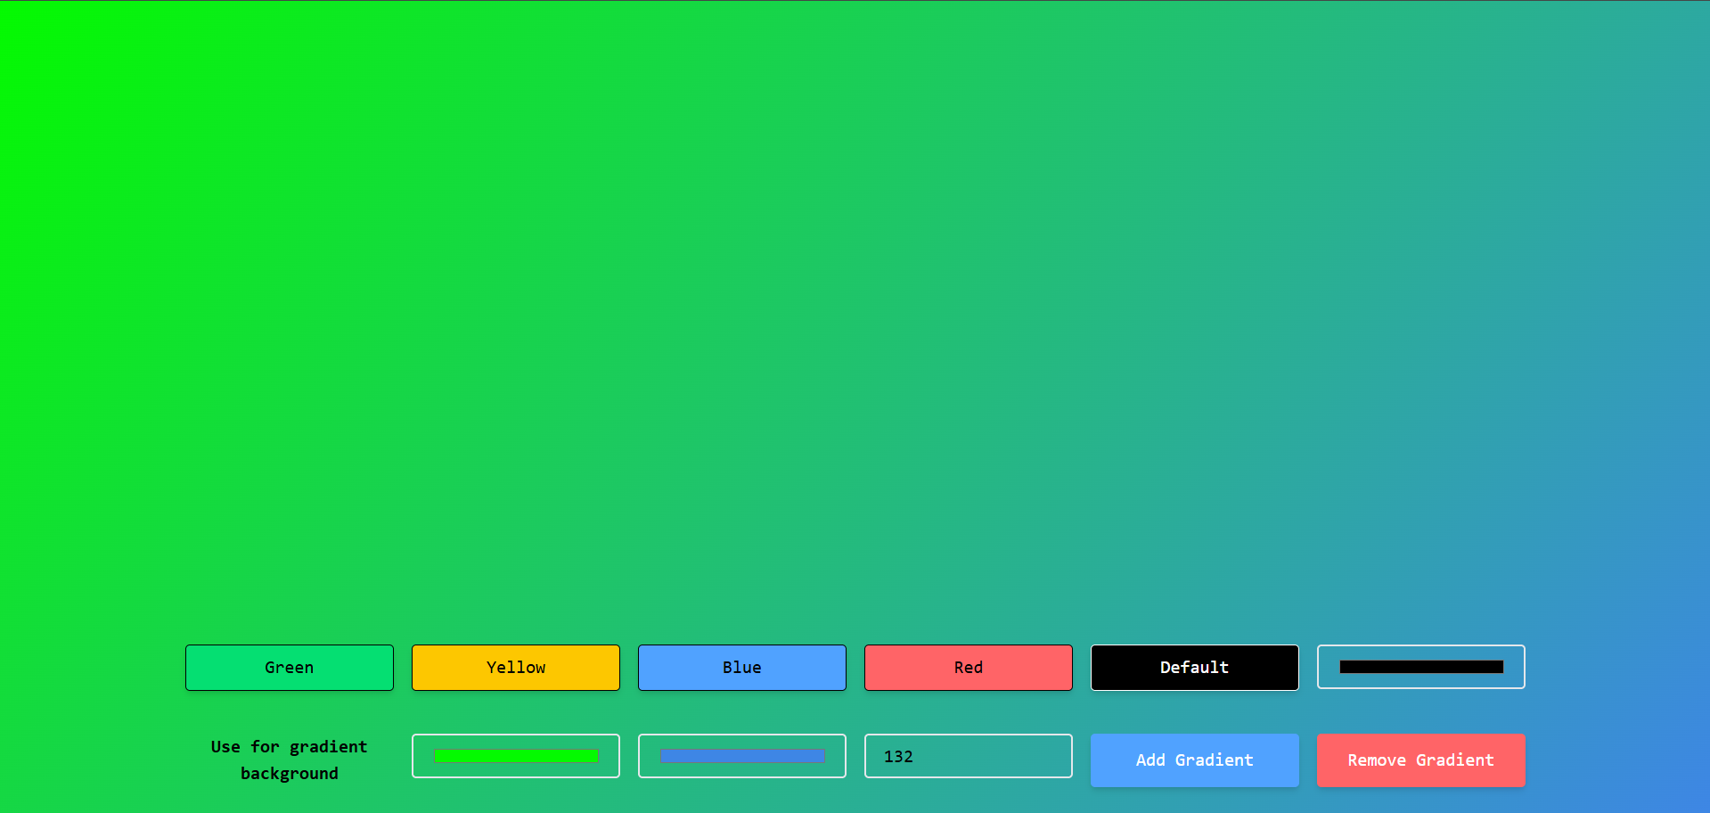Reset colors using the Default button
Screen dimensions: 1710x813
click(x=1194, y=667)
